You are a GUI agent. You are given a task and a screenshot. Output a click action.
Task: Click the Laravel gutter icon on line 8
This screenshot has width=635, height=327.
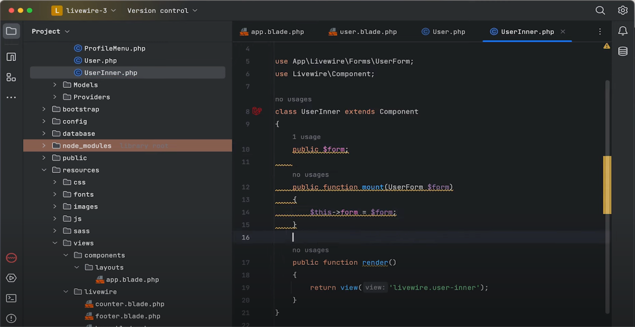point(257,112)
